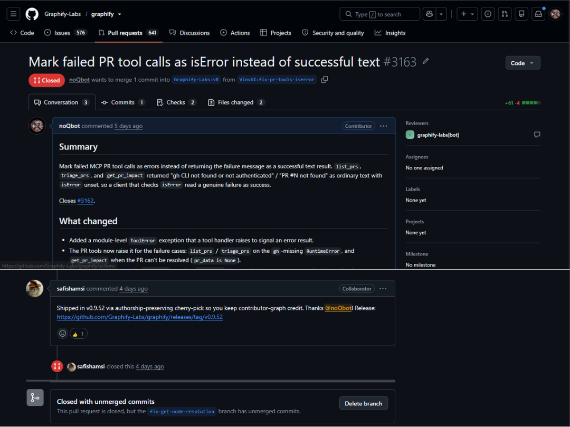Open the Projects tab
This screenshot has height=427, width=570.
(275, 33)
